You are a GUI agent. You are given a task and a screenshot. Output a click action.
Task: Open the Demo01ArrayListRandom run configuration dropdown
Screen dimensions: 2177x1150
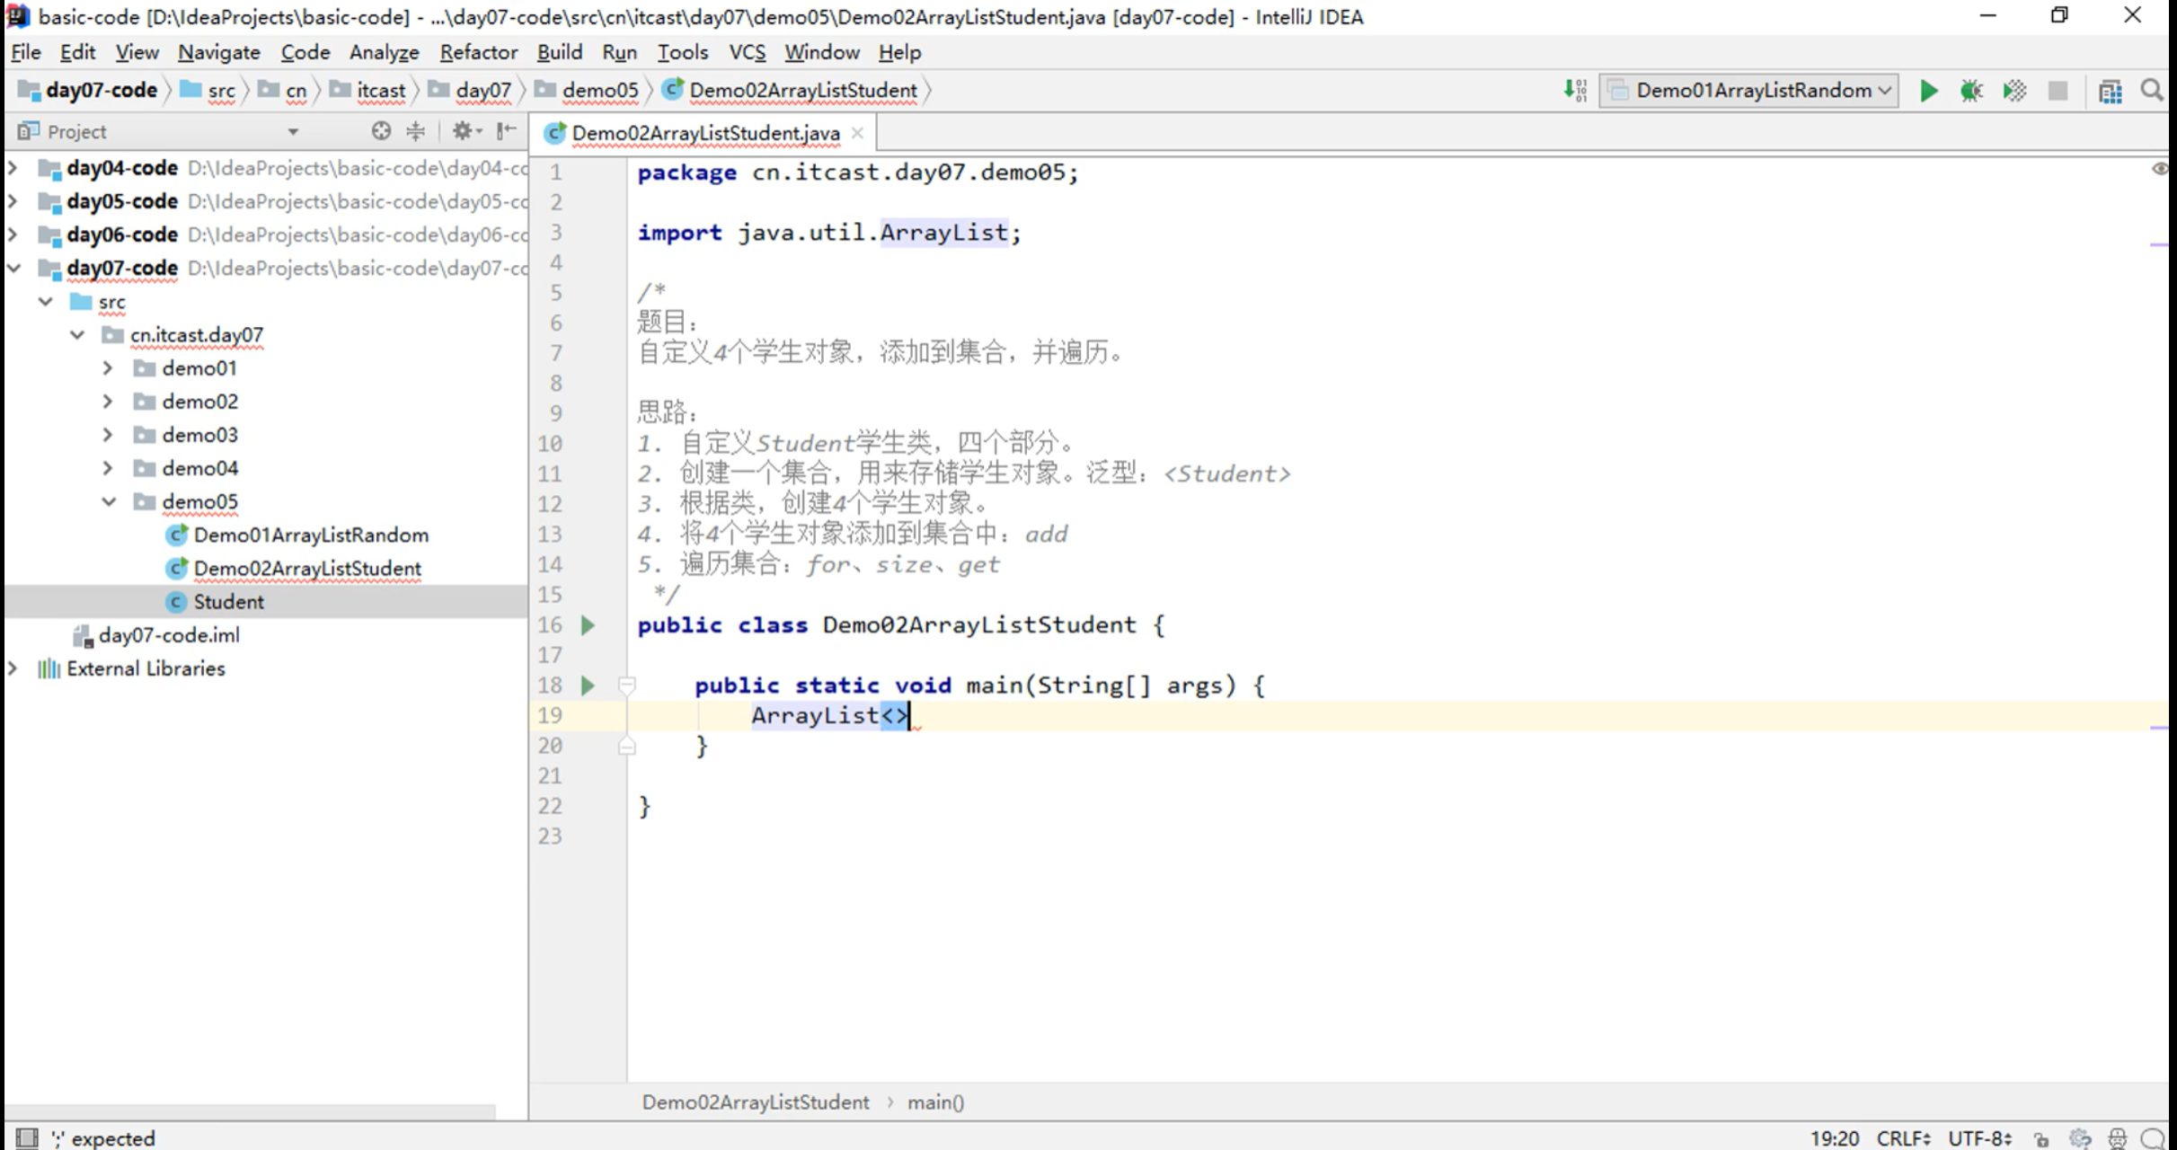pos(1752,91)
